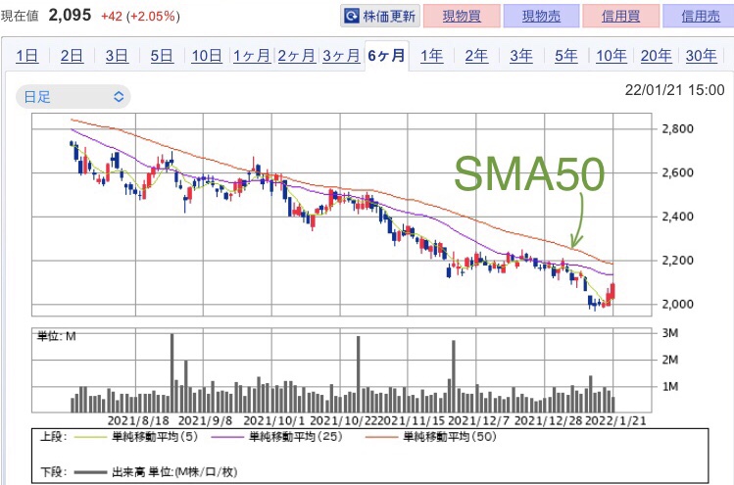Switch chart range to 2日
Viewport: 734px width, 485px height.
pyautogui.click(x=72, y=56)
